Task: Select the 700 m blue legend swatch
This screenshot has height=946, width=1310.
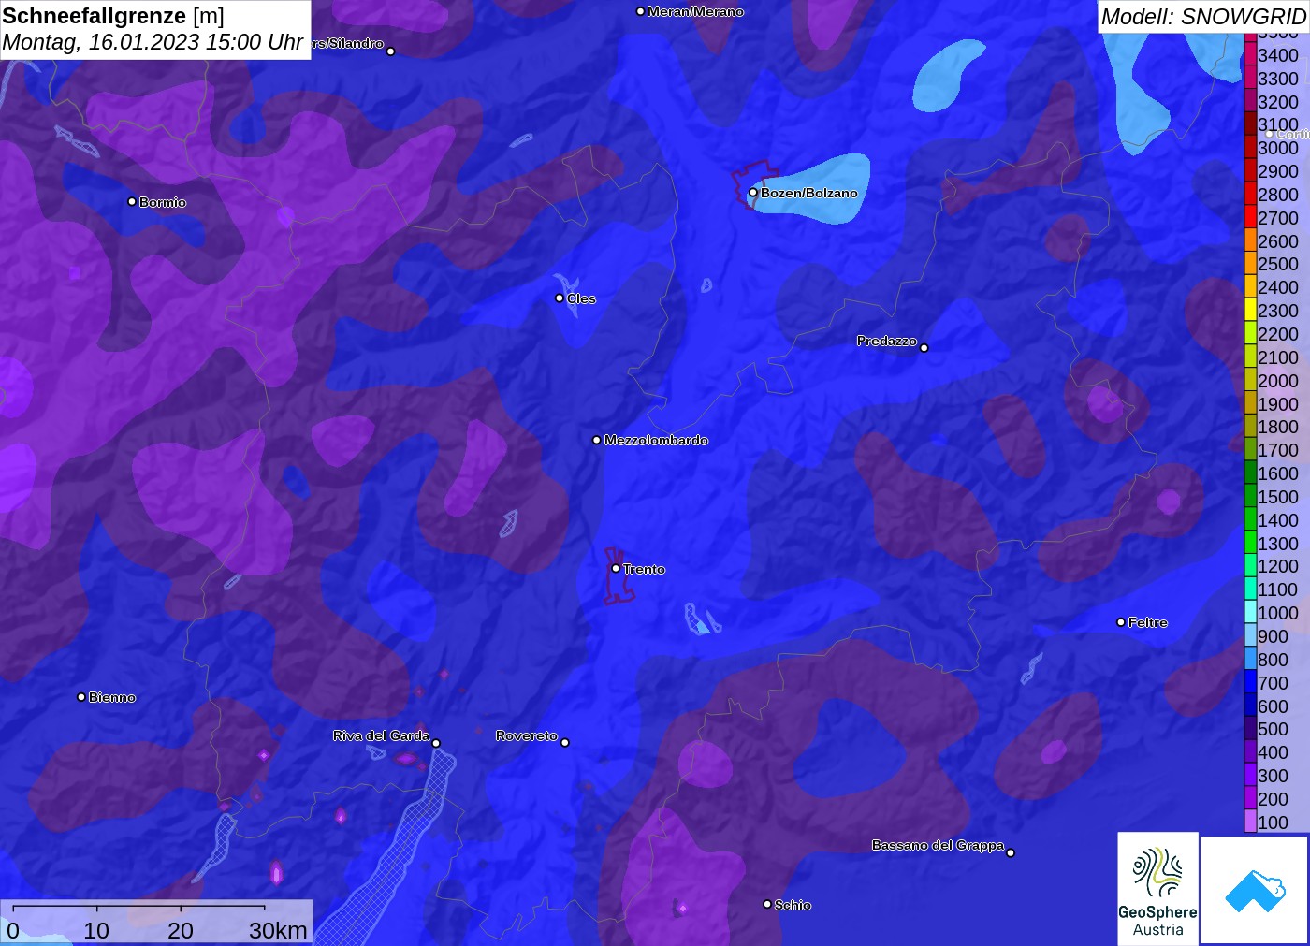Action: coord(1250,683)
